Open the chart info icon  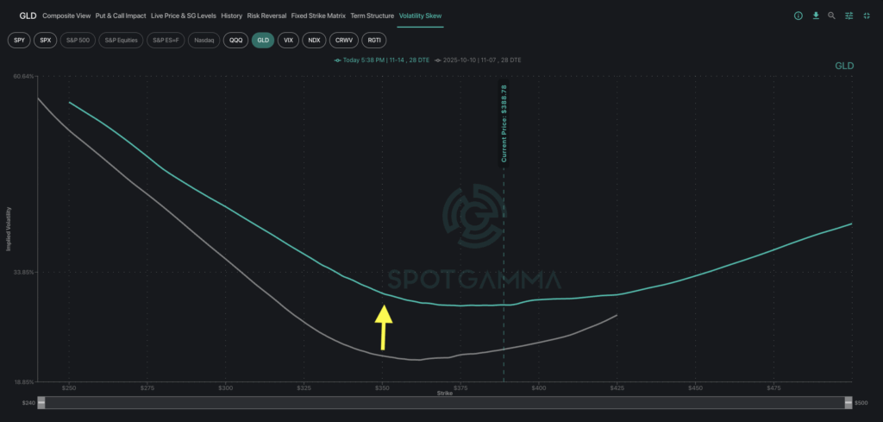coord(798,16)
